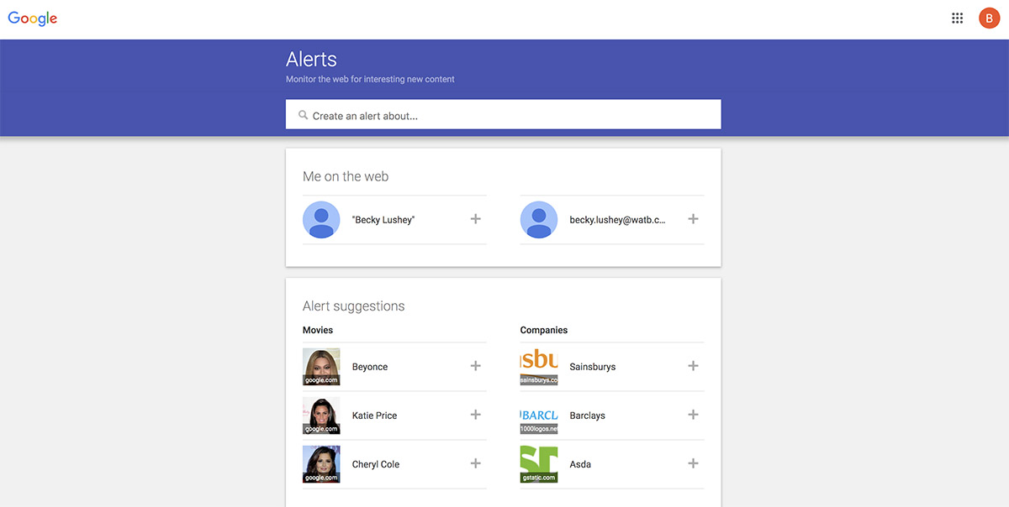The image size is (1009, 507).
Task: Select the Companies category heading
Action: click(x=543, y=329)
